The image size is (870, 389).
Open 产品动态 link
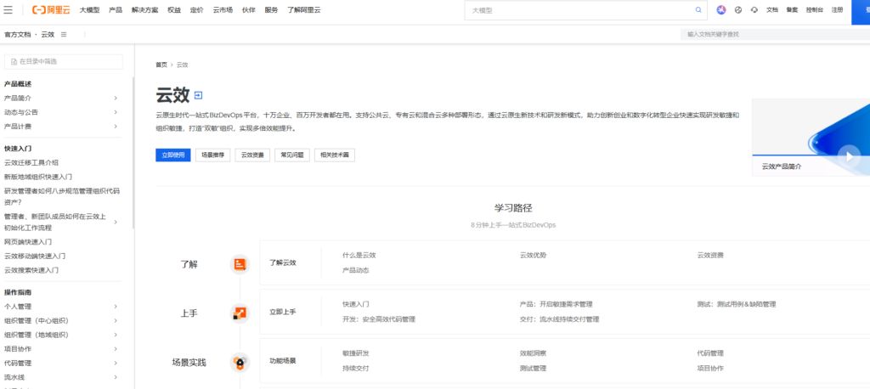point(356,270)
